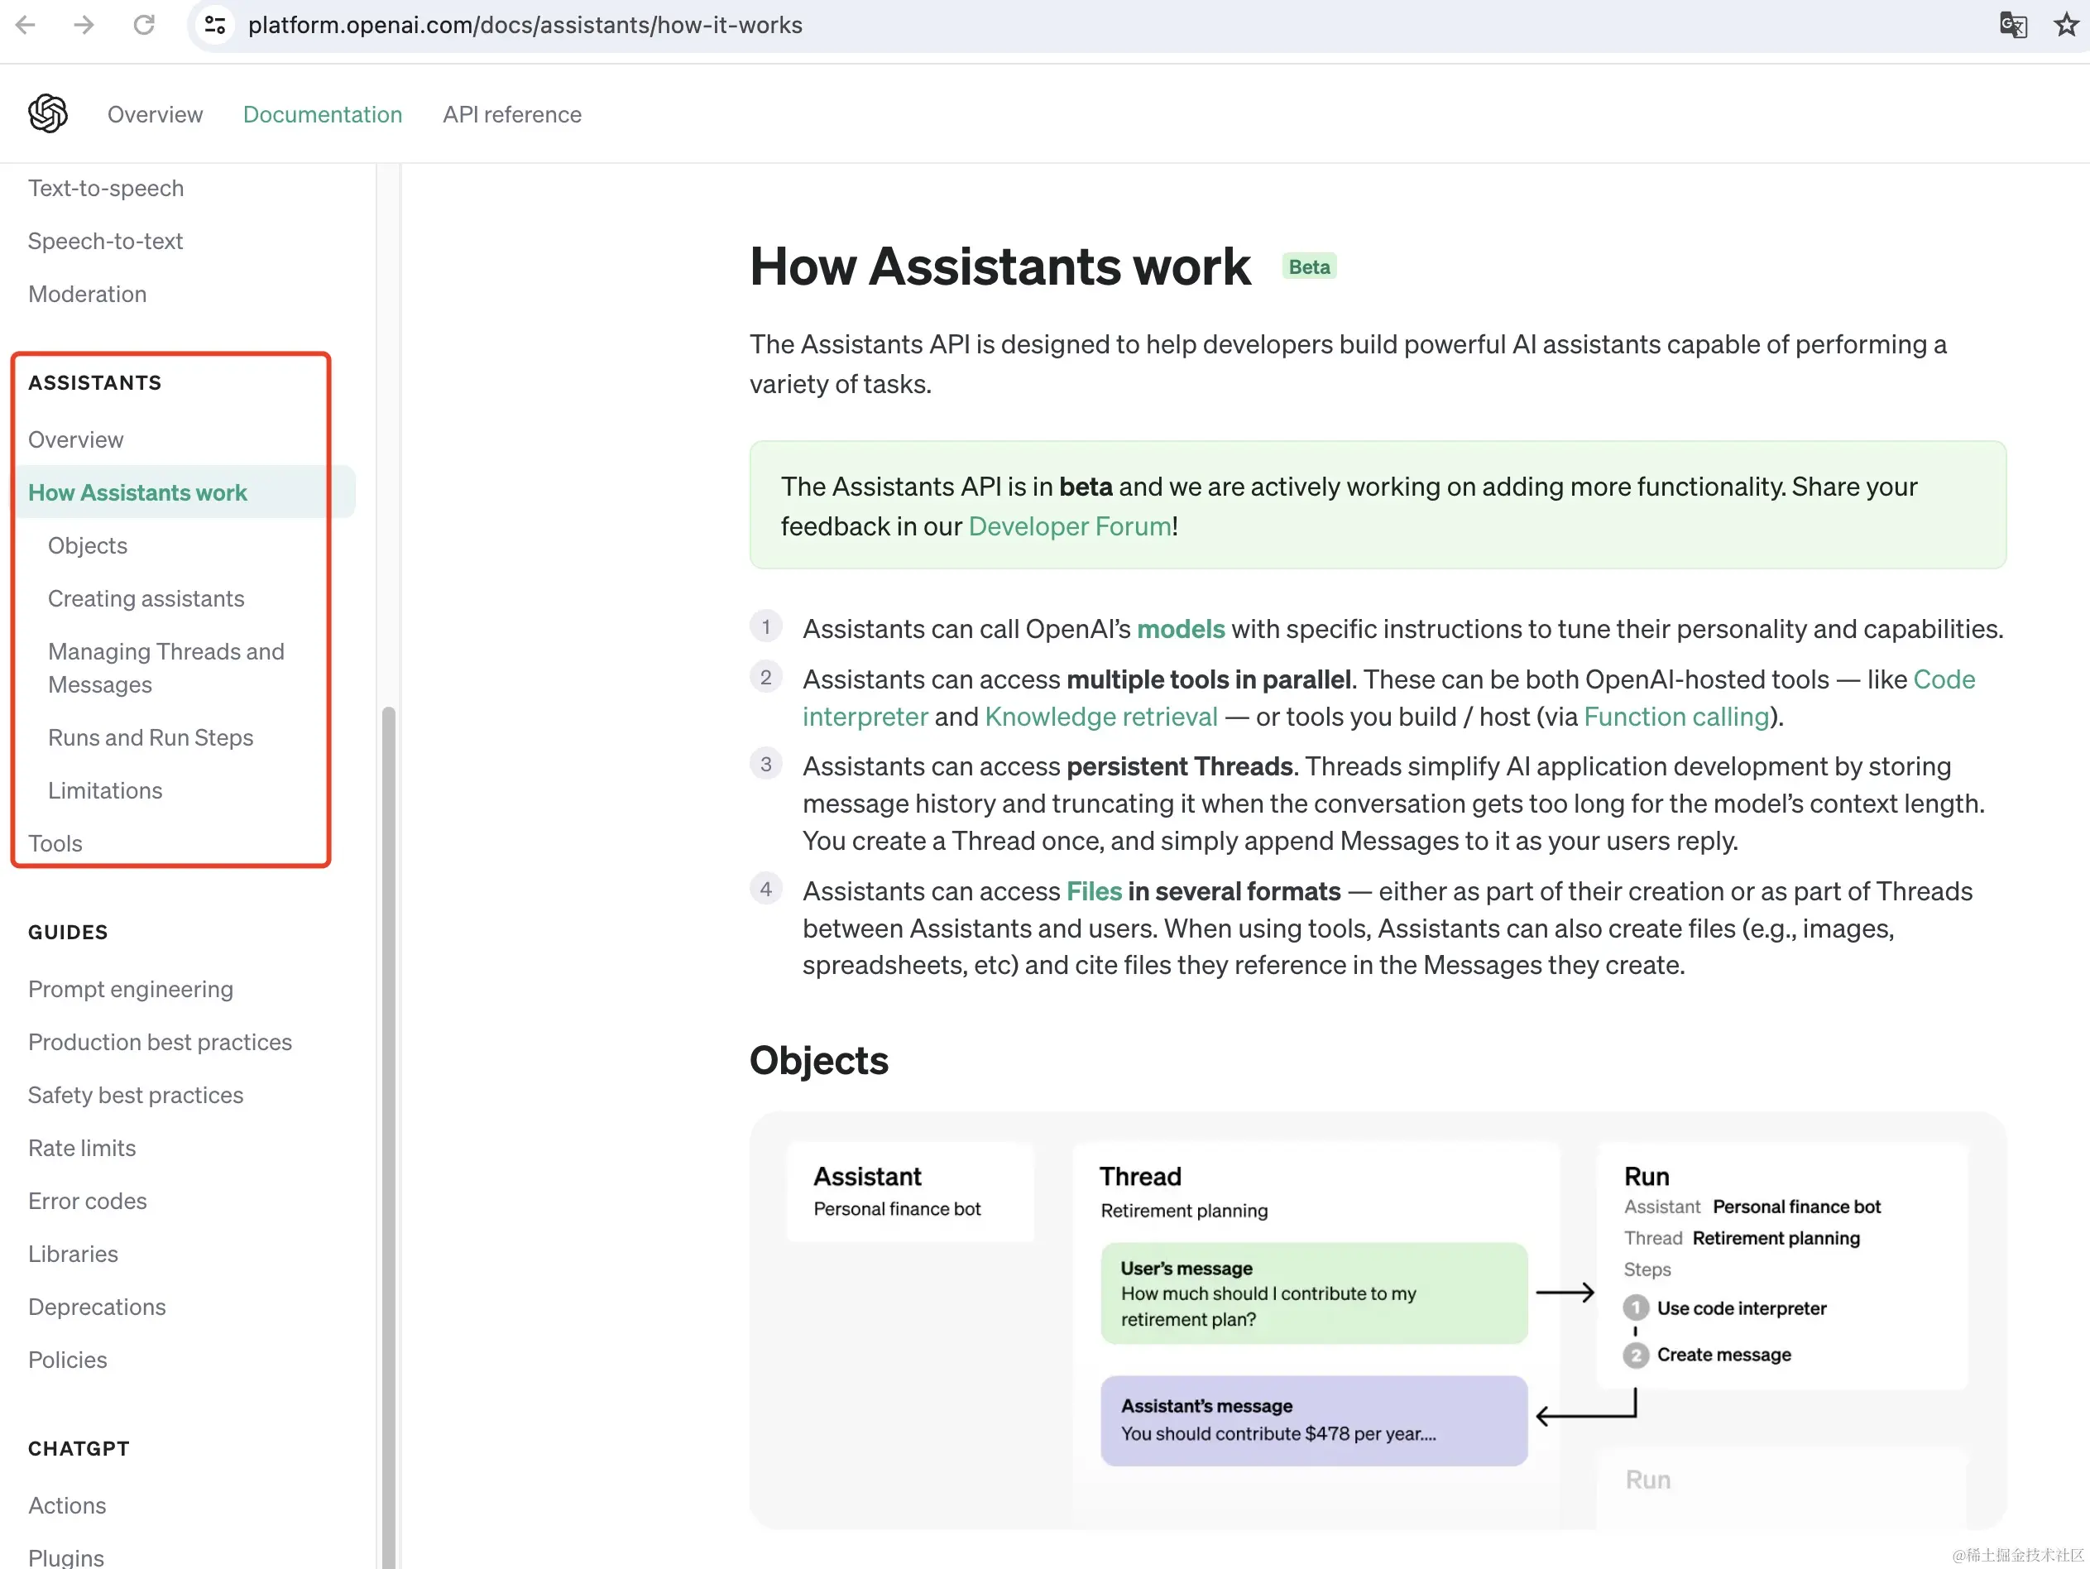This screenshot has width=2090, height=1569.
Task: Click the GUIDES section header
Action: [68, 932]
